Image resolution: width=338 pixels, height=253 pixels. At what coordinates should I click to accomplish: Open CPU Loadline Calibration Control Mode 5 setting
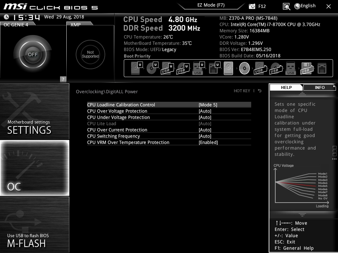point(169,105)
